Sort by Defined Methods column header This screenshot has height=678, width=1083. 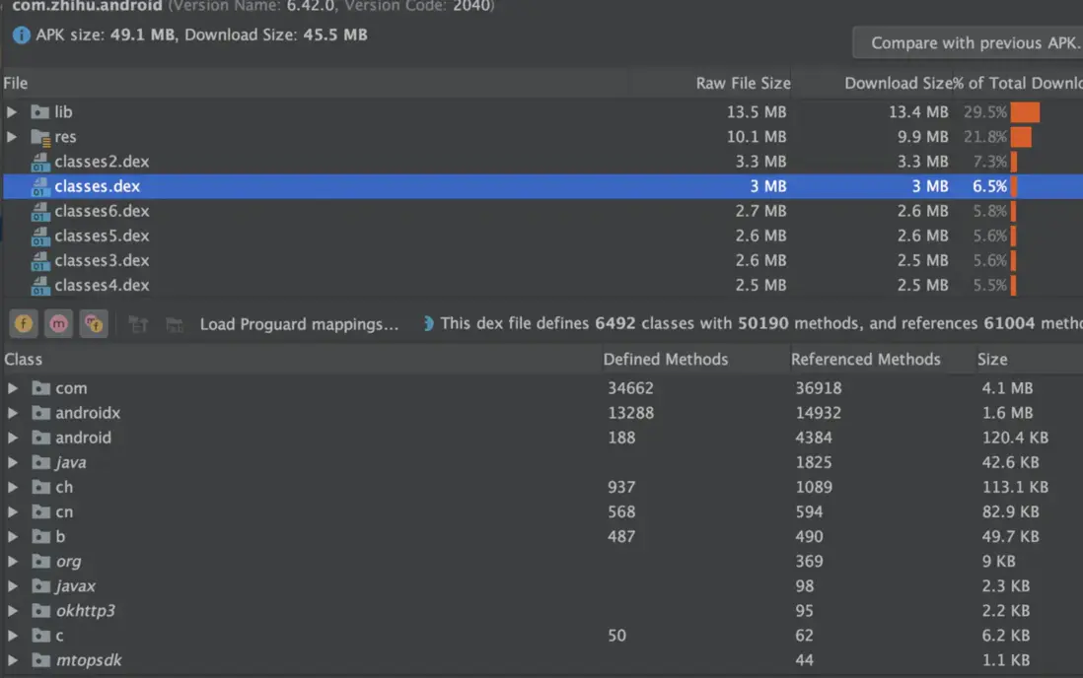pos(665,360)
